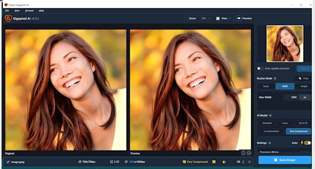The image size is (315, 169).
Task: Click the gear icon at end of file row
Action: 250,162
